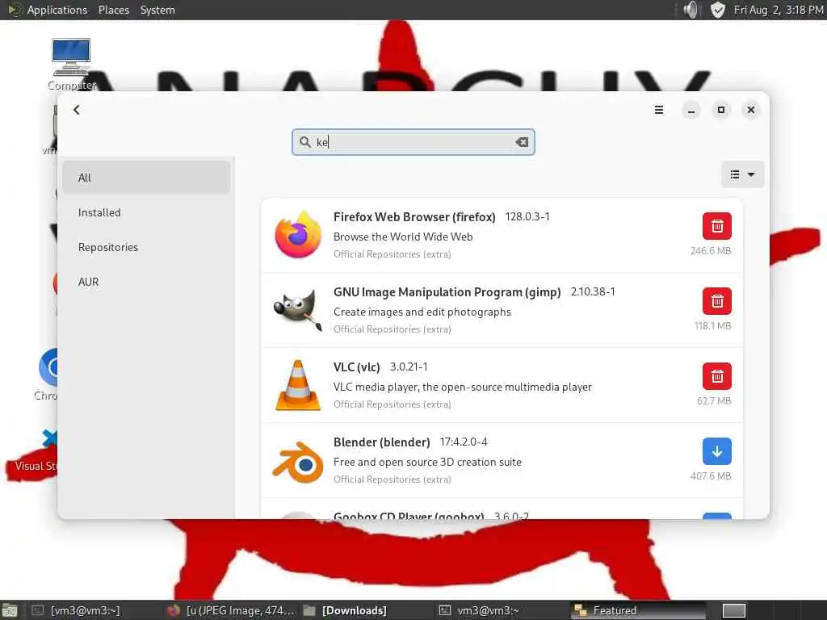Viewport: 827px width, 620px height.
Task: Click the volume speaker icon
Action: pyautogui.click(x=691, y=10)
